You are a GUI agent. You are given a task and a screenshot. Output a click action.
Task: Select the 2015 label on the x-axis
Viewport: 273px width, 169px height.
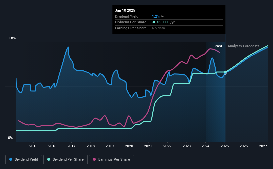pyautogui.click(x=33, y=146)
